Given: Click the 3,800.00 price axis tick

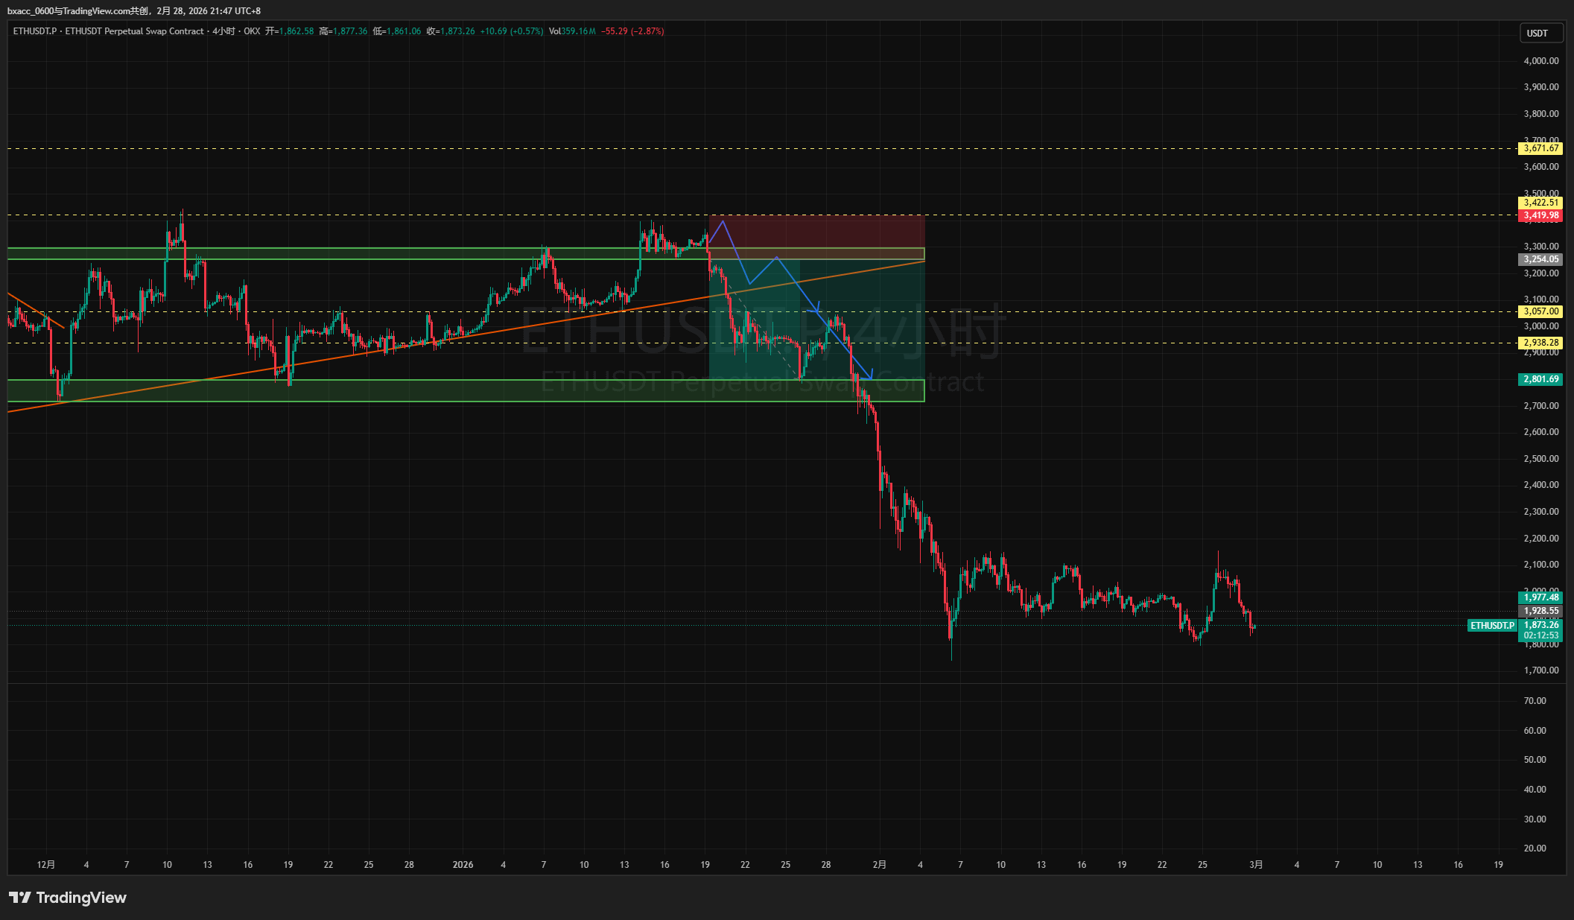Looking at the screenshot, I should click(1540, 114).
